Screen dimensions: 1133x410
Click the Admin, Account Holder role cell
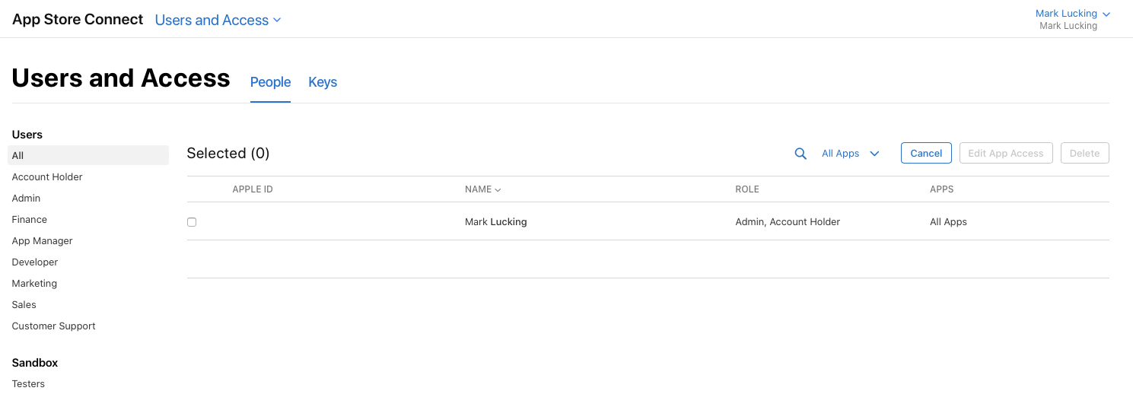(788, 222)
